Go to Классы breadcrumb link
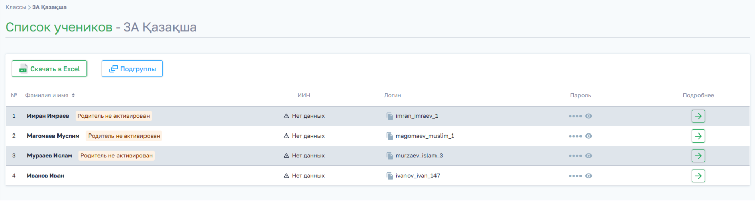The image size is (755, 201). (15, 7)
